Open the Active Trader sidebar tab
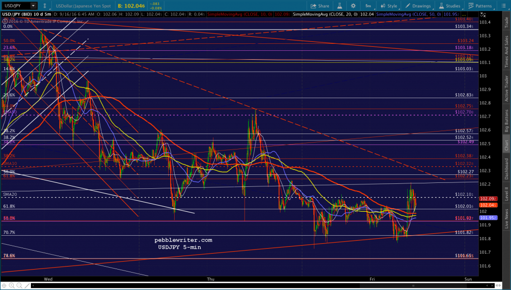 [x=507, y=88]
